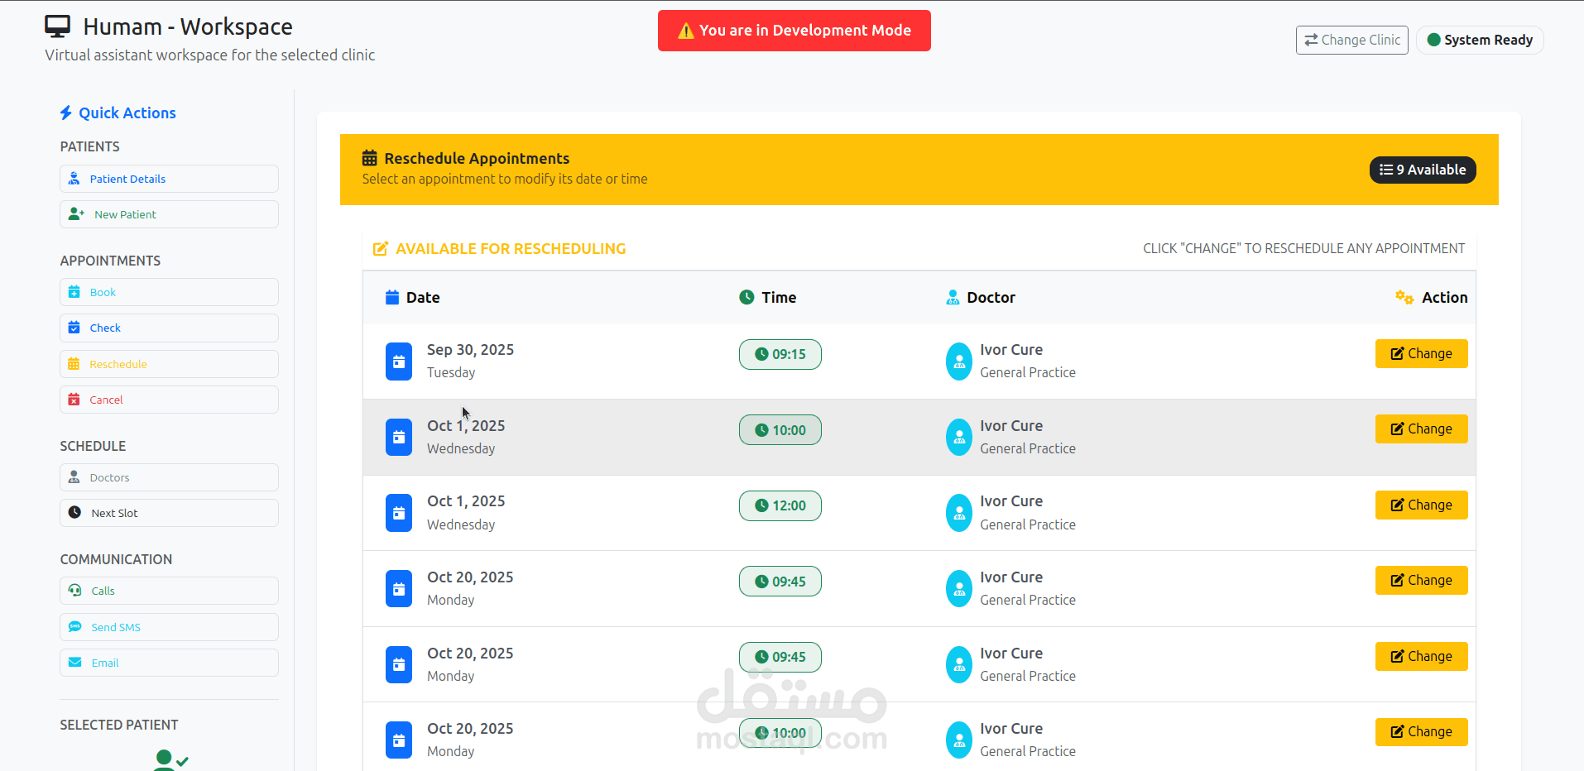Select New Patient in sidebar

[x=169, y=214]
